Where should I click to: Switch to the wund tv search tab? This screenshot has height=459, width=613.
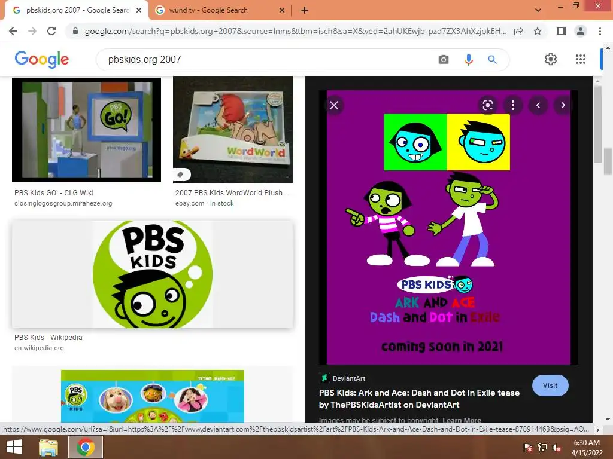(x=219, y=10)
